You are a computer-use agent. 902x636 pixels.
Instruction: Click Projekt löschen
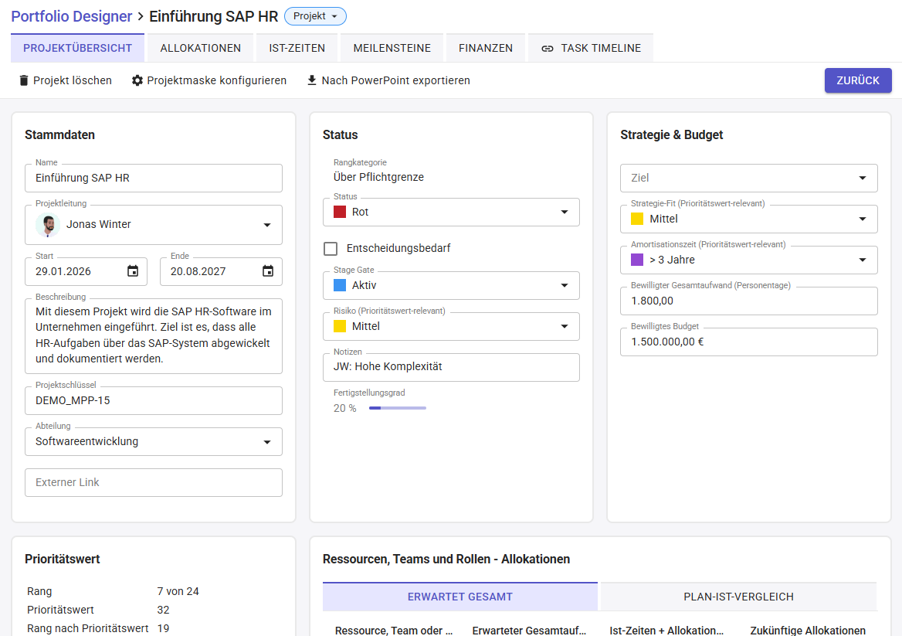65,80
